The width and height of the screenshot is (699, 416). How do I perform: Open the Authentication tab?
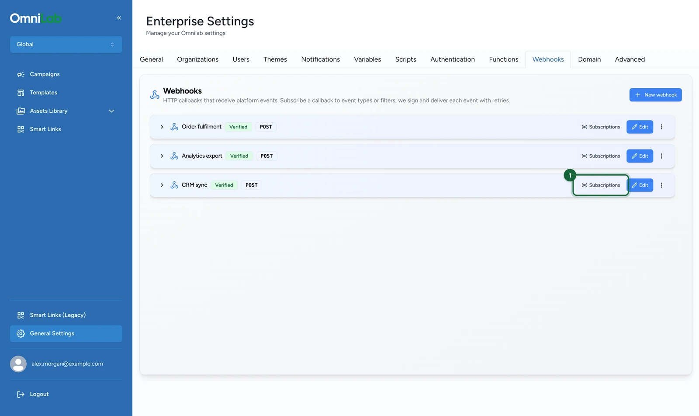(x=453, y=59)
